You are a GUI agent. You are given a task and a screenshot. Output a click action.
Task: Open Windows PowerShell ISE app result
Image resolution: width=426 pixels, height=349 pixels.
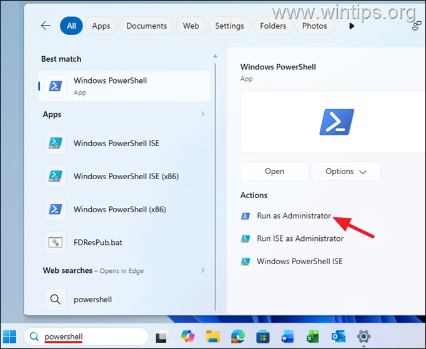124,143
